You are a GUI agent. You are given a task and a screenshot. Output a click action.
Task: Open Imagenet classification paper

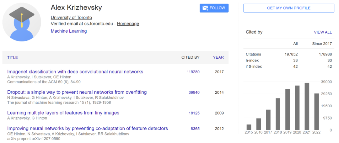click(x=75, y=72)
